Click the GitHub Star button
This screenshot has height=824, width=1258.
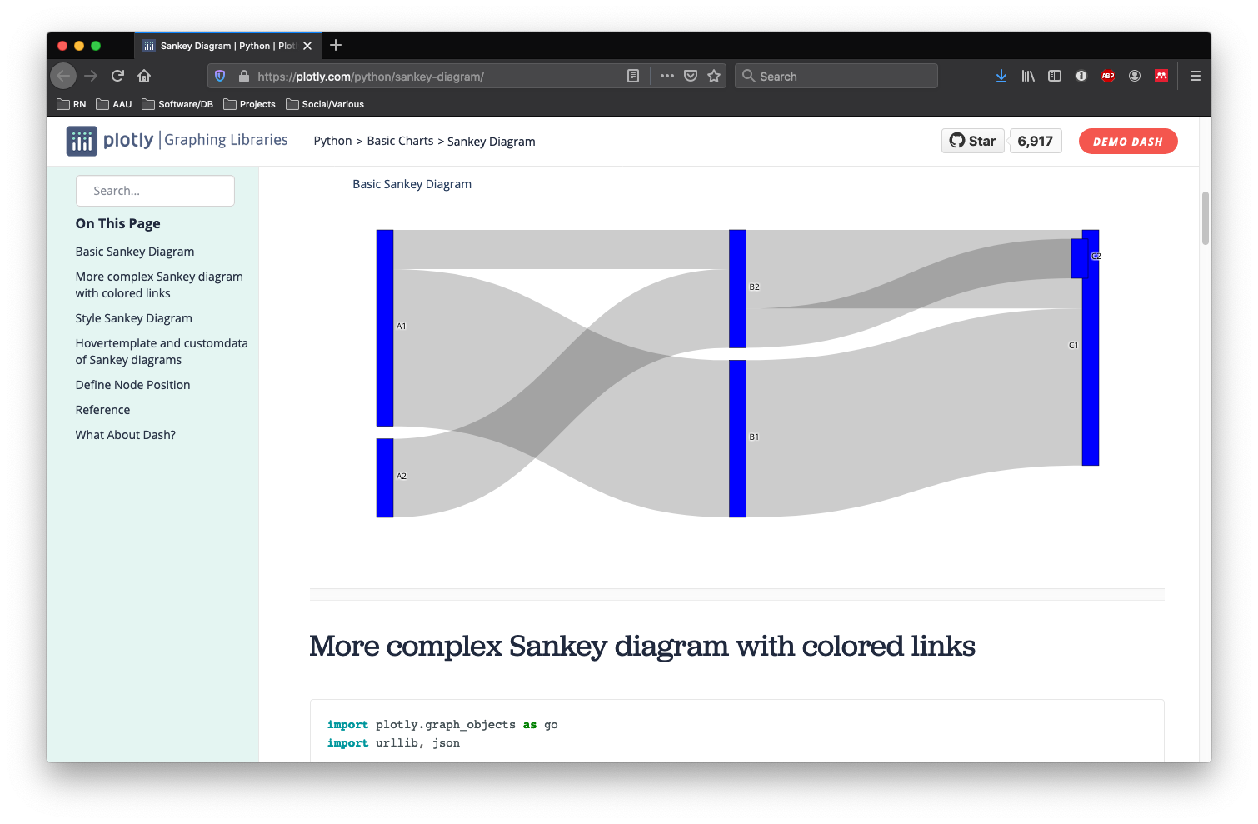(973, 141)
